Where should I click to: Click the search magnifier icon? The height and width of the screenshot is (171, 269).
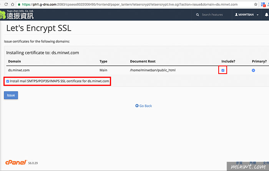pos(198,15)
